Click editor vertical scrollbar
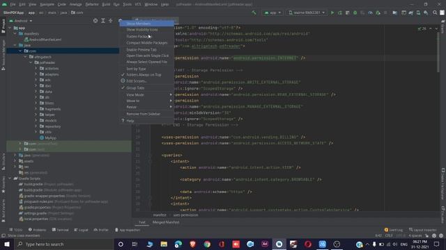Viewport: 446px width, 250px height. point(438,53)
